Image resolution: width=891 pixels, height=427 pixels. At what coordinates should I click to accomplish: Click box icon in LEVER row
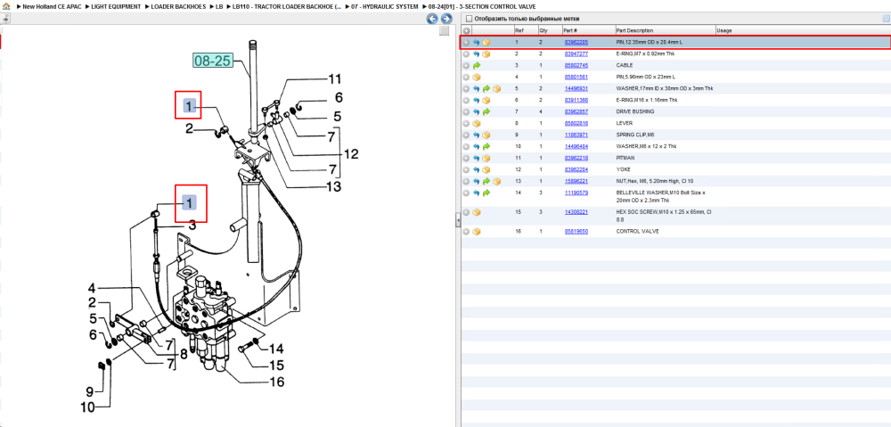point(476,123)
